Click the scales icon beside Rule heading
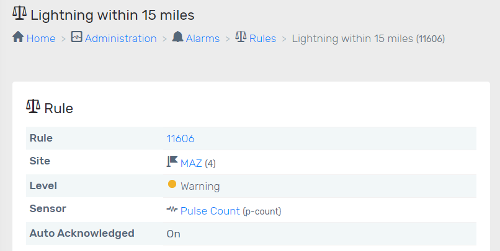Viewport: 500px width, 251px height. (33, 107)
